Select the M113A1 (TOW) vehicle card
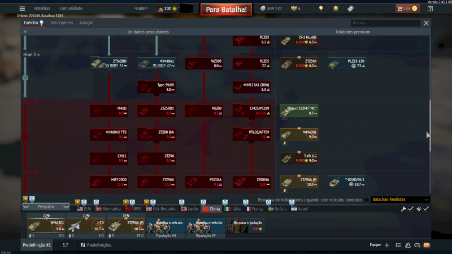452x254 pixels. tap(251, 87)
